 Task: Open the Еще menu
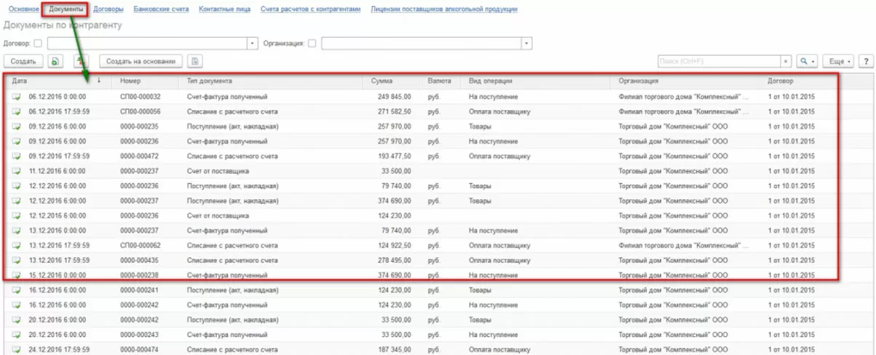click(x=840, y=62)
